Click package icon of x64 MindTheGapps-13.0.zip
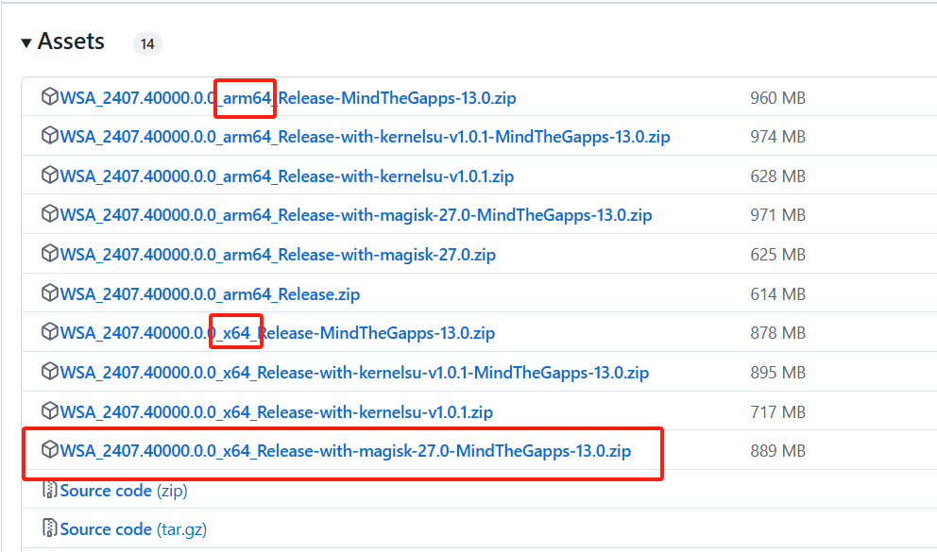The width and height of the screenshot is (937, 552). 50,331
